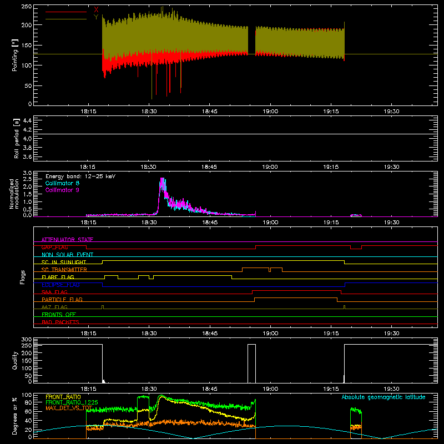Image resolution: width=444 pixels, height=444 pixels.
Task: Click the 'NON_SOLAR_EVENT' flag label
Action: [67, 255]
